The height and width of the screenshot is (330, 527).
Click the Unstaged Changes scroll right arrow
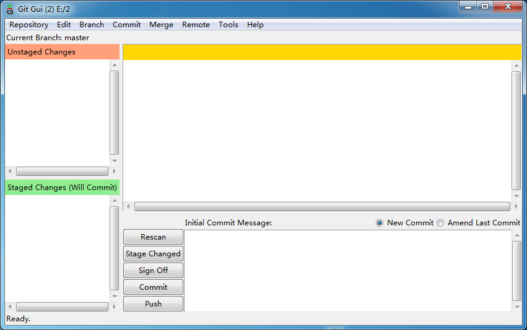point(115,171)
